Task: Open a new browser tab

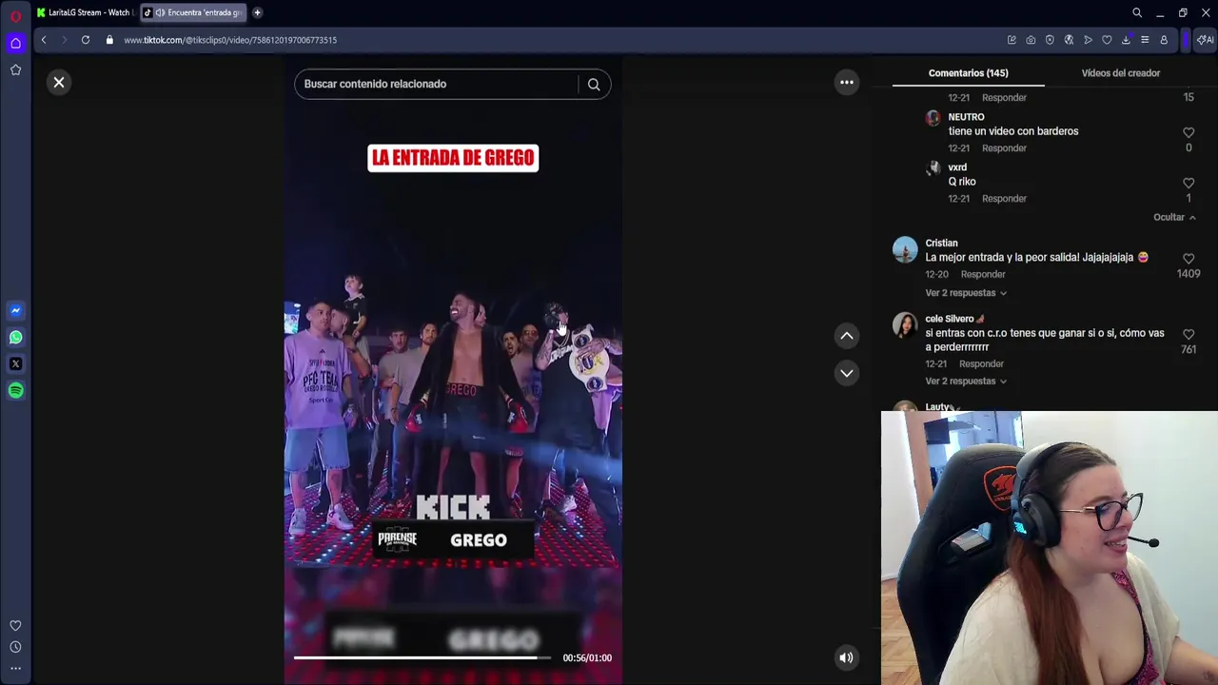Action: point(257,12)
